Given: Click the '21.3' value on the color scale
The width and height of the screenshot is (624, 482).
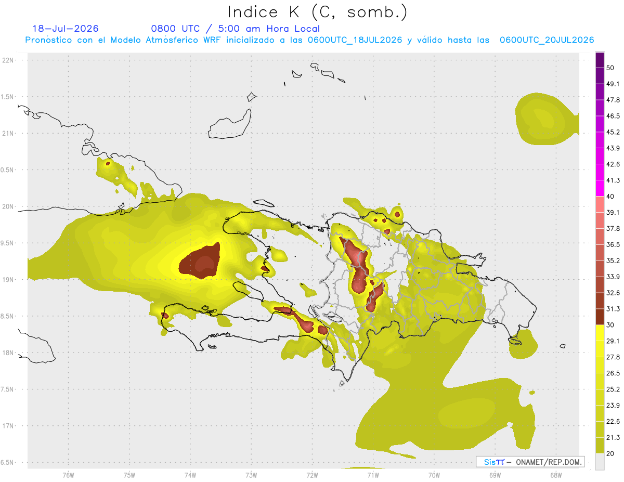Looking at the screenshot, I should pyautogui.click(x=613, y=437).
